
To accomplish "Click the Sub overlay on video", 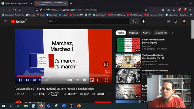I will point(108,71).
